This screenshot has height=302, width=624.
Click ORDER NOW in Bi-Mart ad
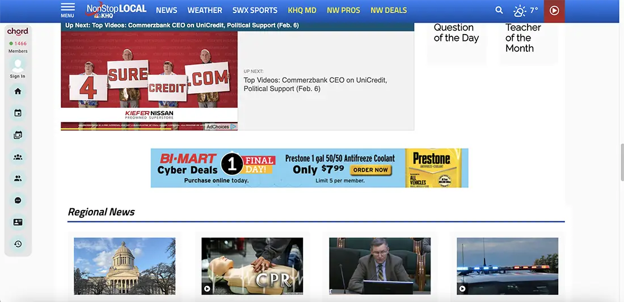(x=370, y=170)
